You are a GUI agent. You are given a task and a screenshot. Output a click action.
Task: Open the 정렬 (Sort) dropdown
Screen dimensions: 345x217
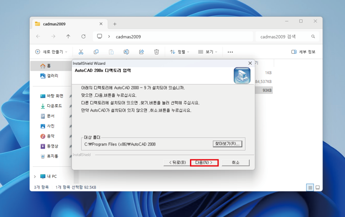pos(180,52)
